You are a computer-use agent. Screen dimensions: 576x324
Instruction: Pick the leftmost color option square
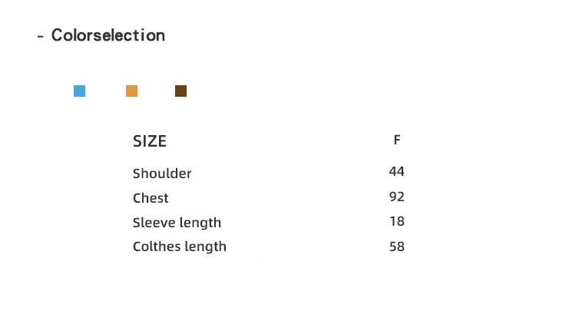(x=79, y=91)
